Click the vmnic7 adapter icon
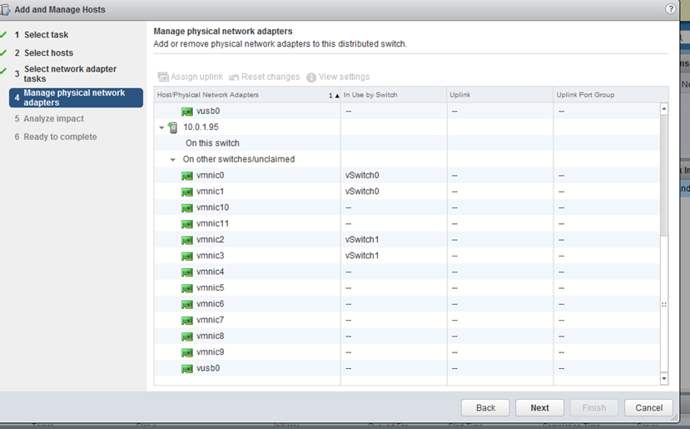This screenshot has width=690, height=429. pyautogui.click(x=187, y=320)
